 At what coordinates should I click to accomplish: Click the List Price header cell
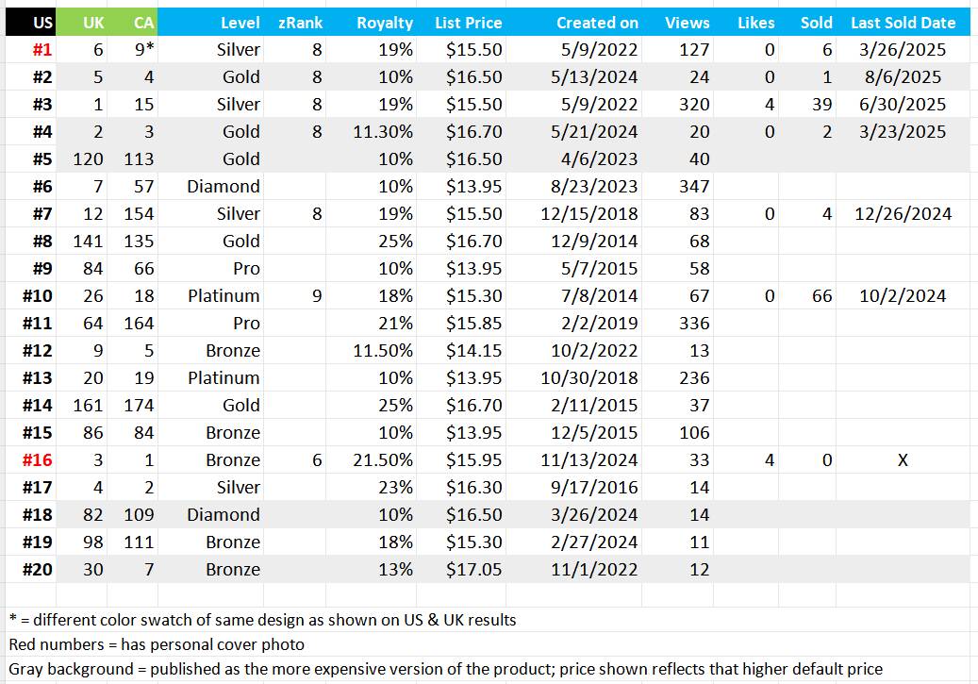coord(461,23)
